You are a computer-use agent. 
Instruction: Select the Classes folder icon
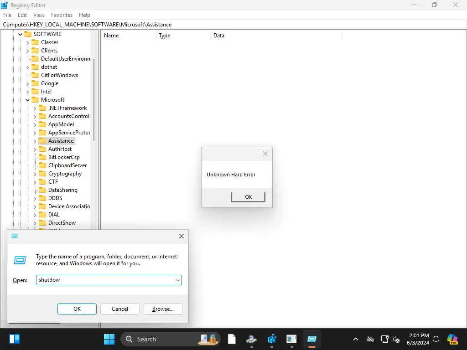pyautogui.click(x=35, y=42)
